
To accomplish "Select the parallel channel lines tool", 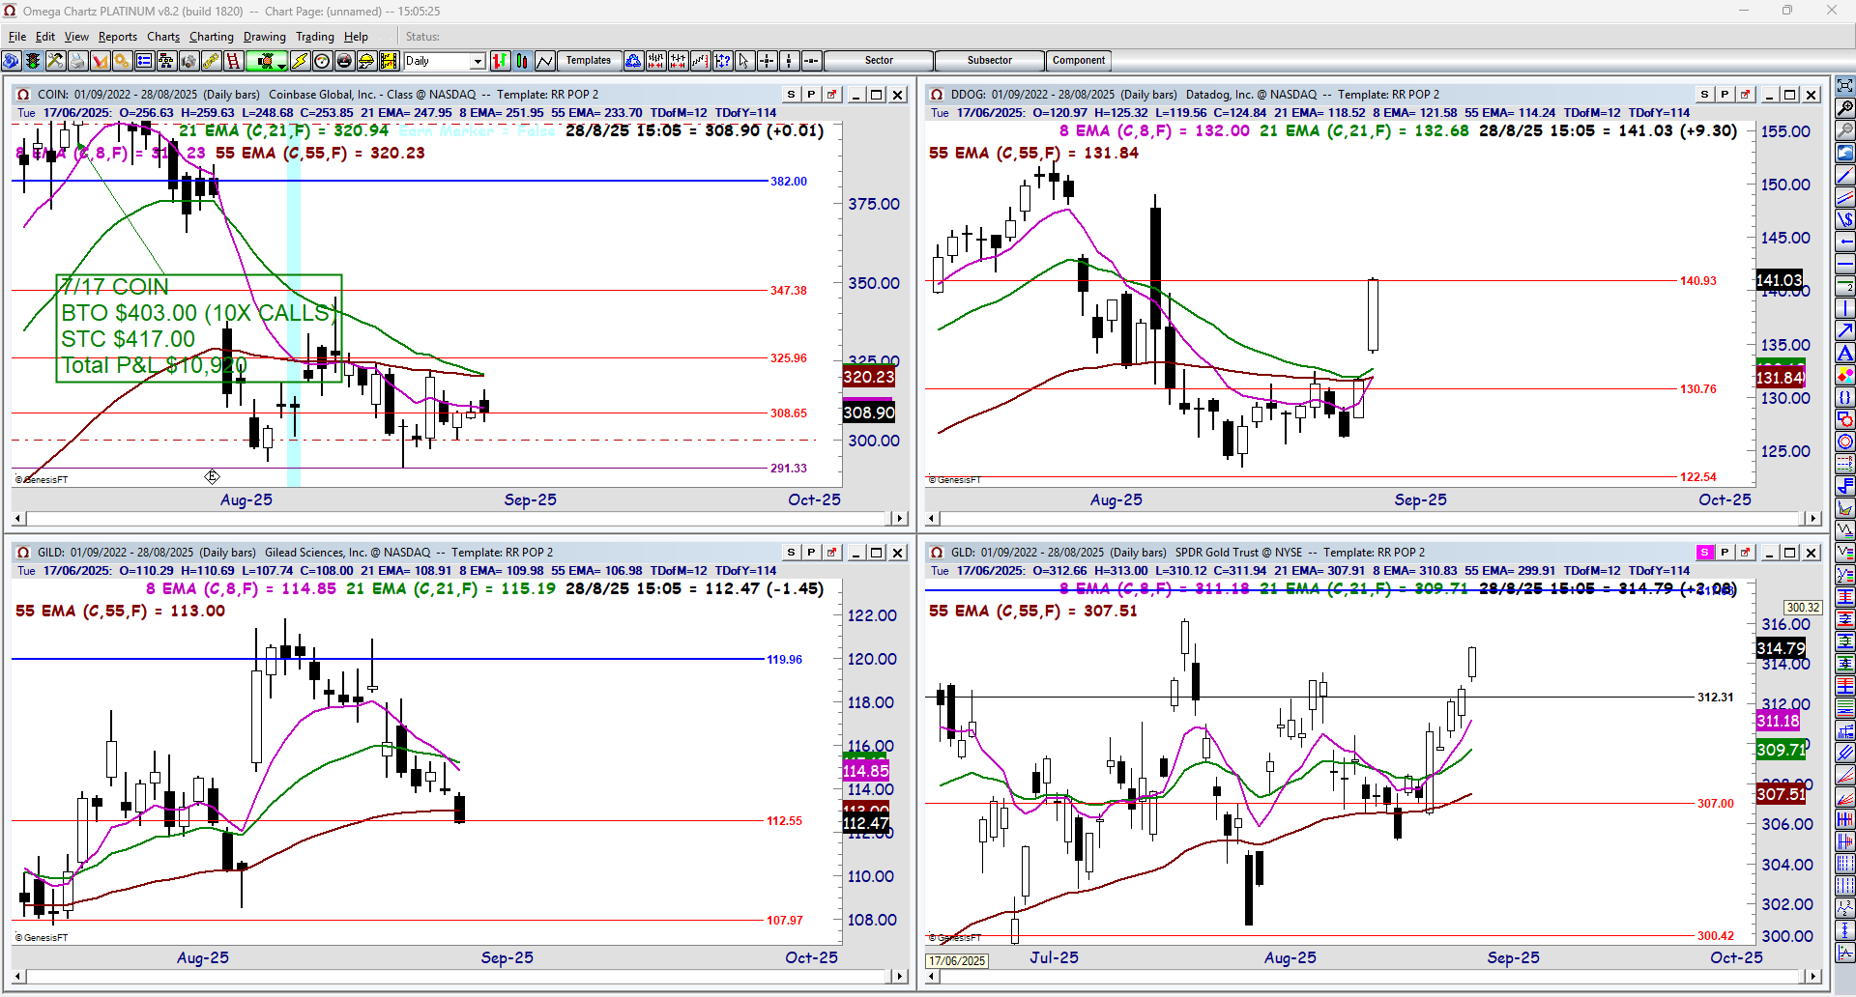I will coord(1844,198).
